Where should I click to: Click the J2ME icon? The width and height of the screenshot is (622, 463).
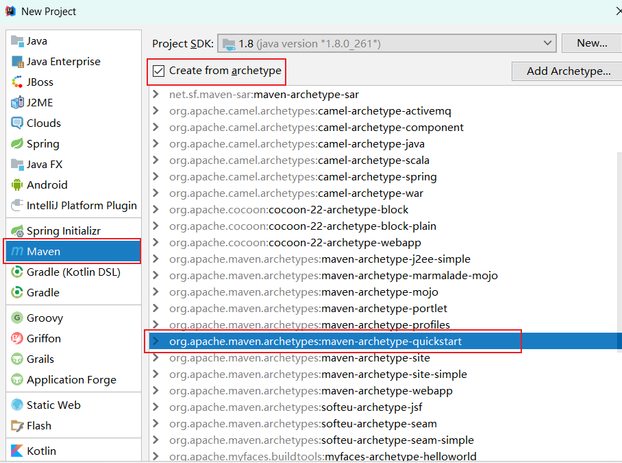pyautogui.click(x=17, y=102)
